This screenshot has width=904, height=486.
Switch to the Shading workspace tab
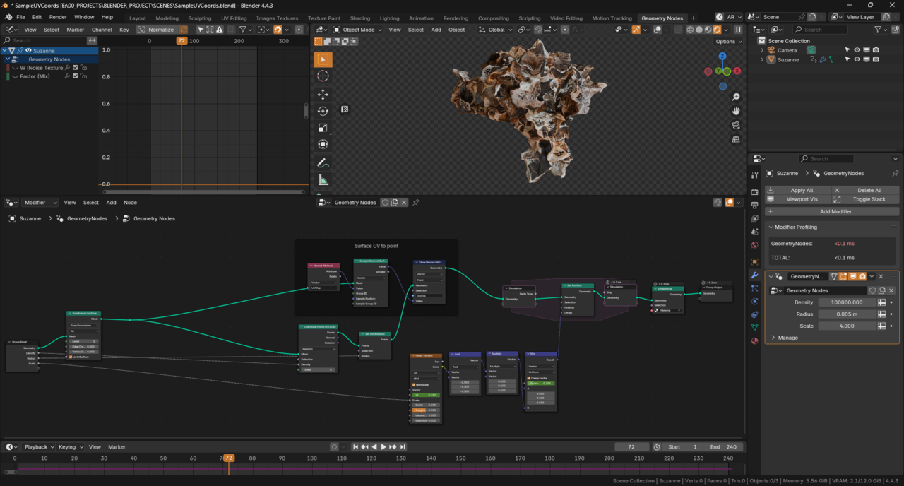tap(359, 18)
